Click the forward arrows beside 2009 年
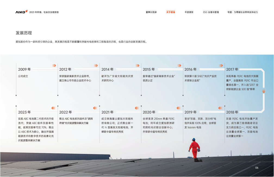Screen dimensions: 274x177 click(x=54, y=65)
